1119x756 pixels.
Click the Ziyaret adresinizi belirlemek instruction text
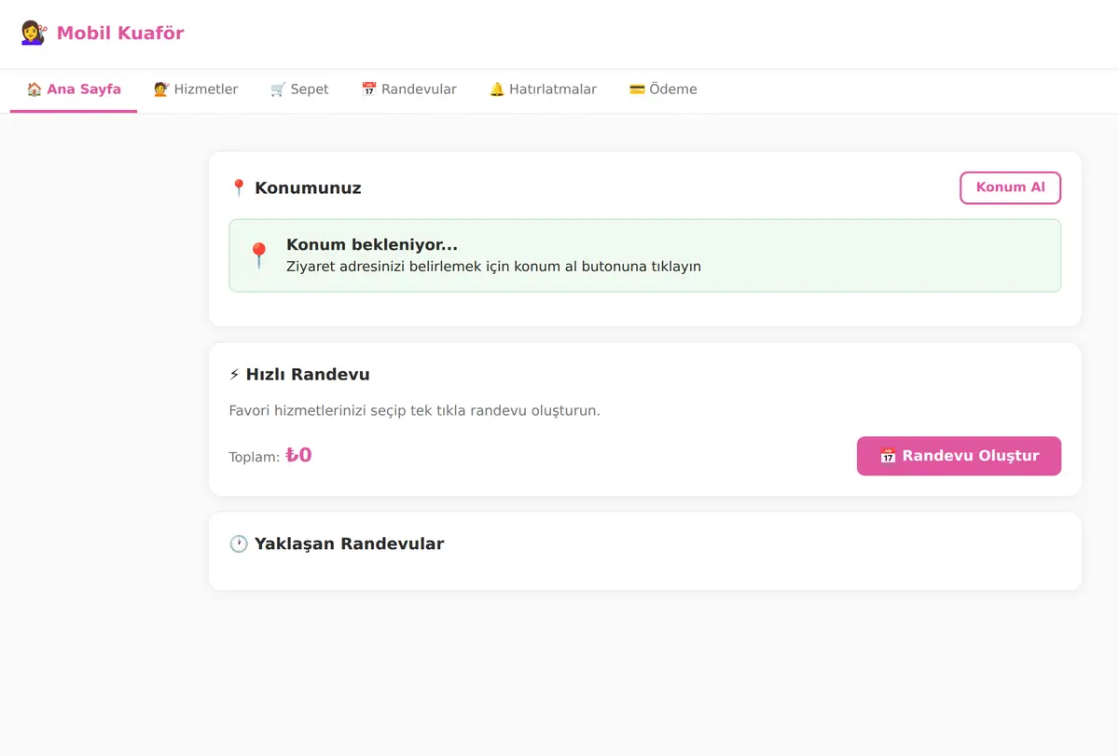(x=493, y=267)
